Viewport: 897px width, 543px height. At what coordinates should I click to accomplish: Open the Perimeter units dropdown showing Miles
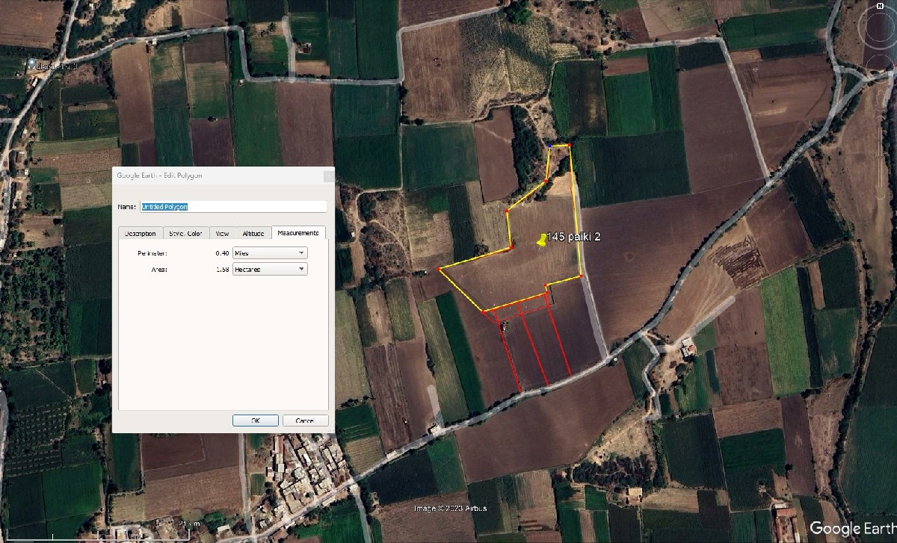pos(270,253)
